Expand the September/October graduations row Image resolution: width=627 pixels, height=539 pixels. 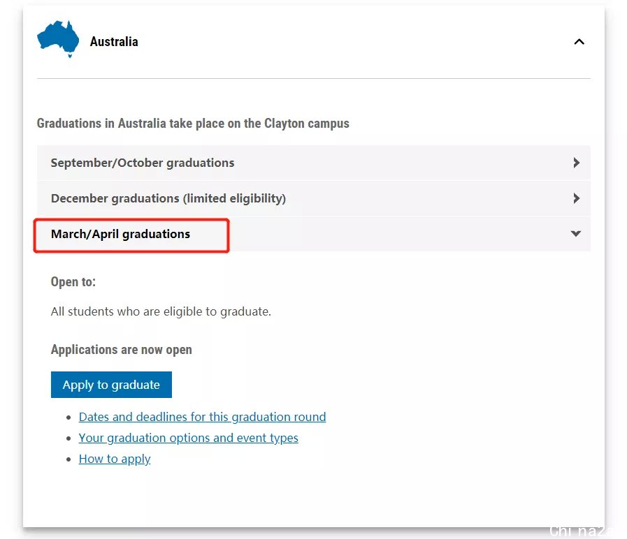[x=313, y=163]
